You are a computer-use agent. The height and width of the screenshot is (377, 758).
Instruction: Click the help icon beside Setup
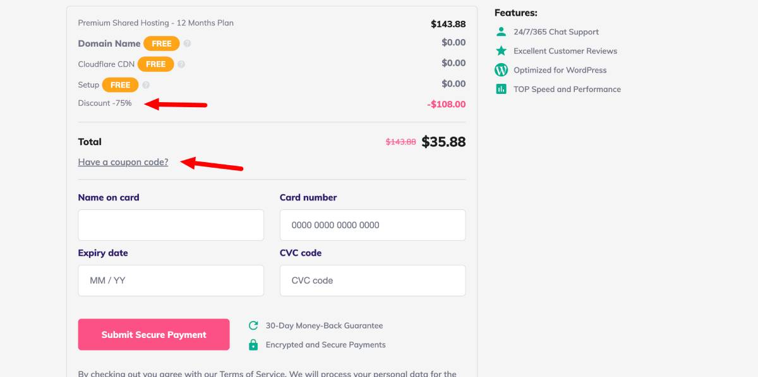click(x=146, y=85)
